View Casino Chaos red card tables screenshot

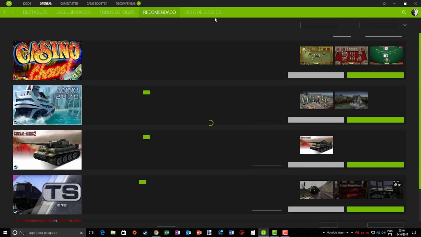352,55
